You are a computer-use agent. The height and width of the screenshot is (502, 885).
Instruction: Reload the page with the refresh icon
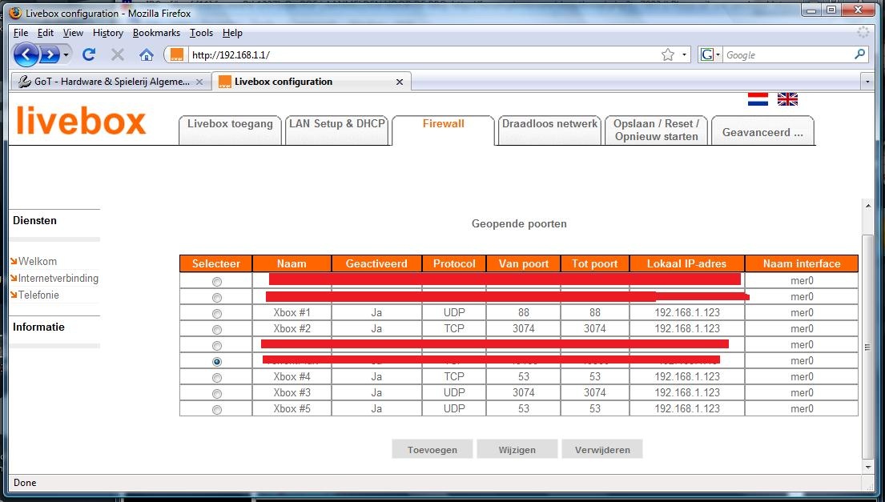pos(89,54)
